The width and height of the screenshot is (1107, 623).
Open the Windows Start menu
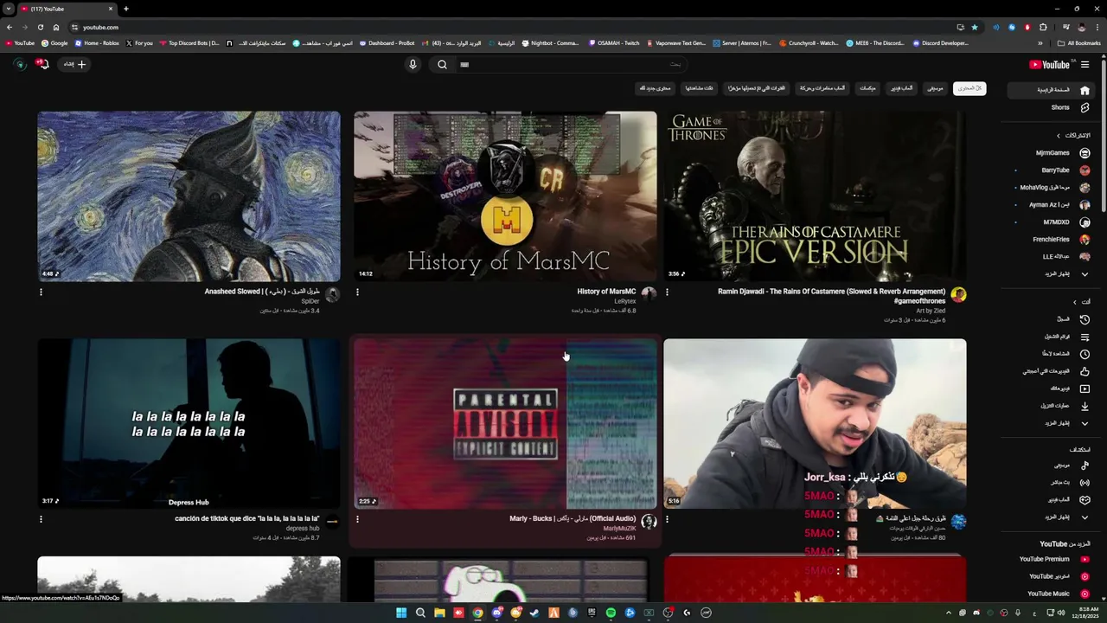(401, 613)
